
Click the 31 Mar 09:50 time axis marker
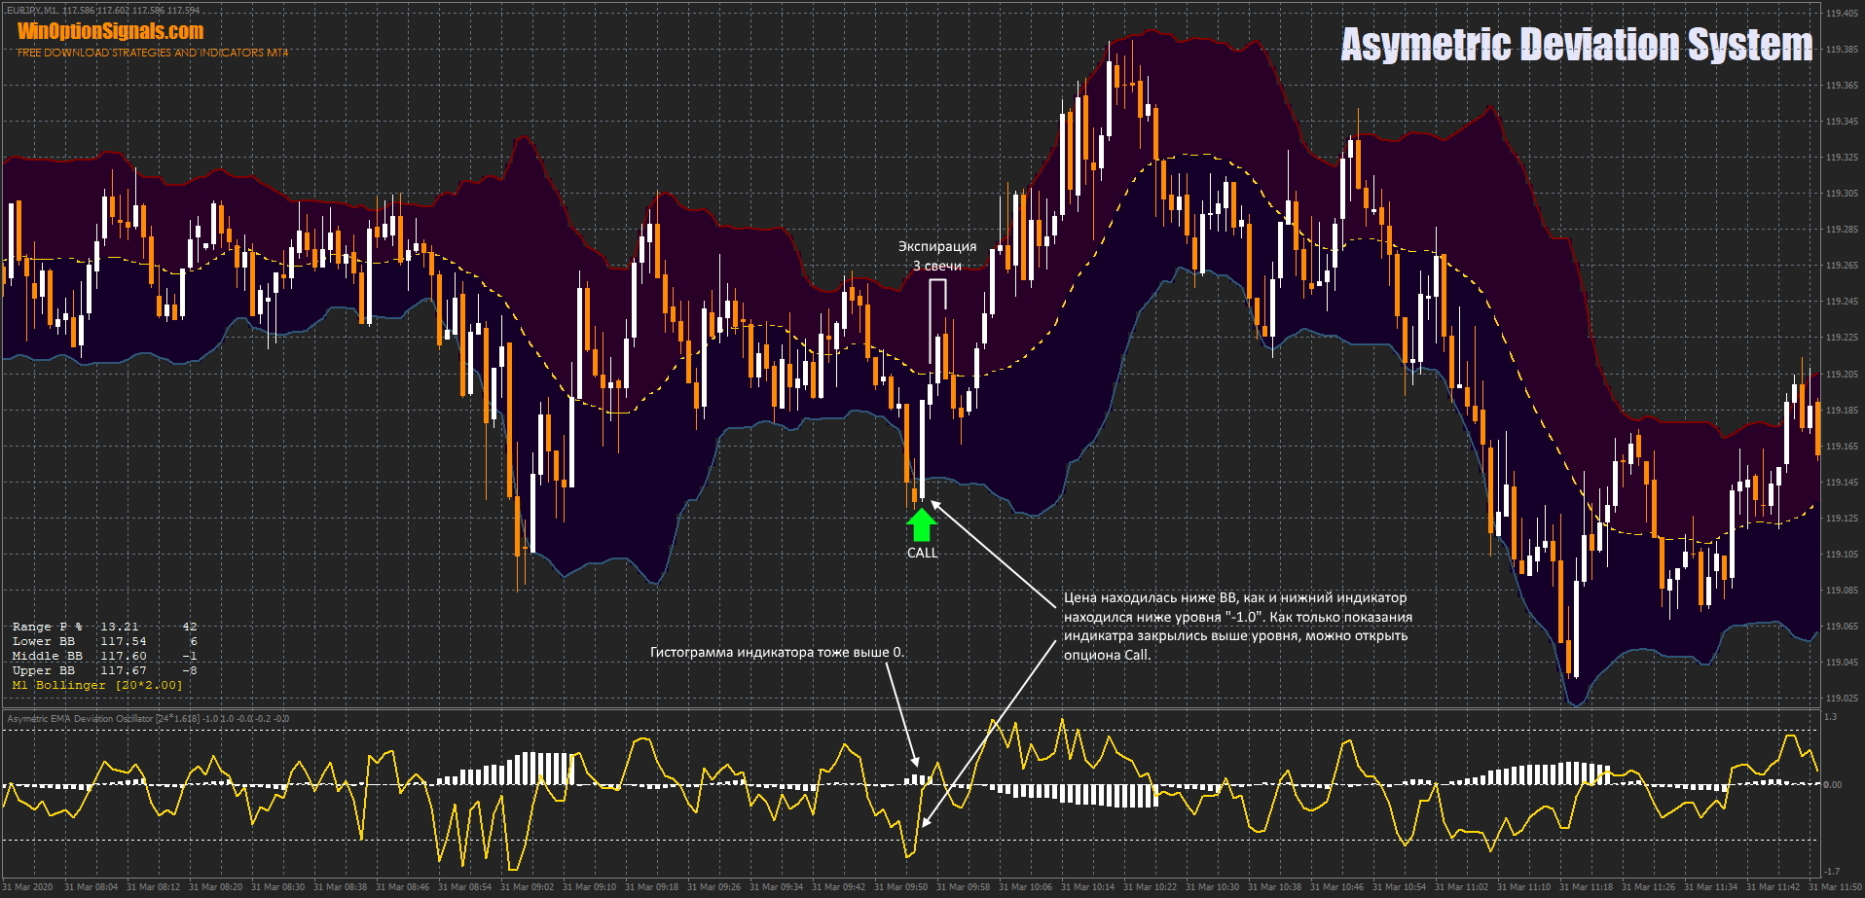click(x=900, y=886)
